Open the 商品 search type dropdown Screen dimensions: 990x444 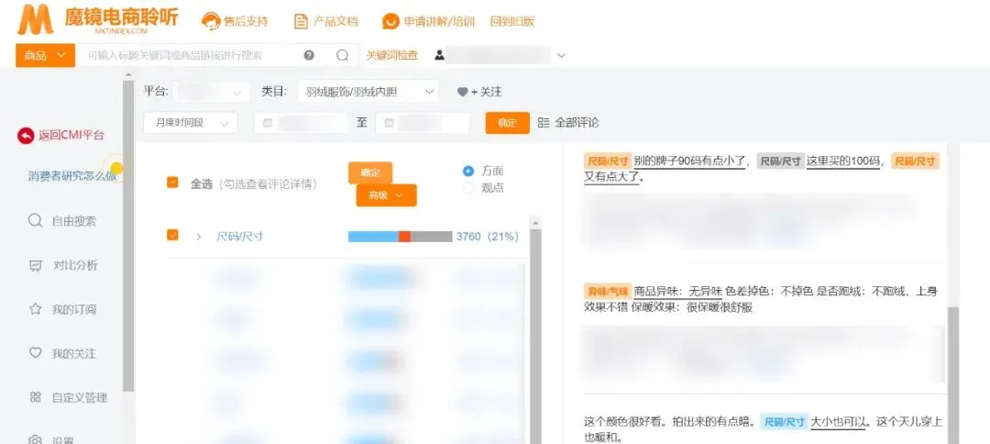click(x=46, y=56)
